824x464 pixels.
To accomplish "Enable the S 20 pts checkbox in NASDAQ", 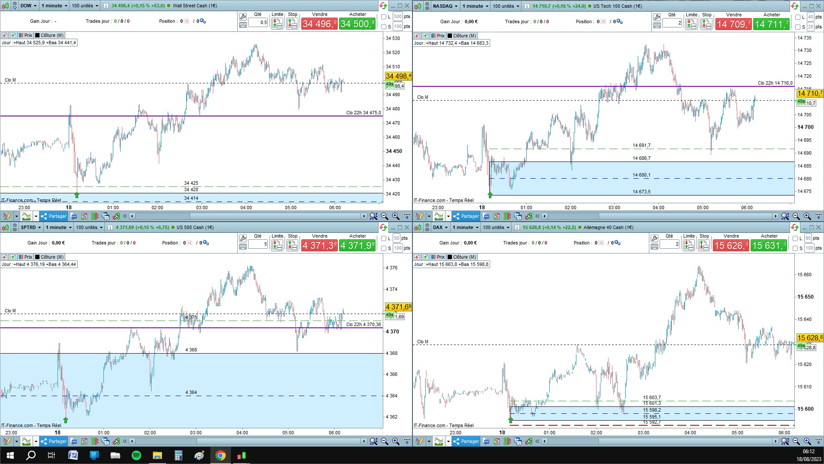I will pos(797,27).
